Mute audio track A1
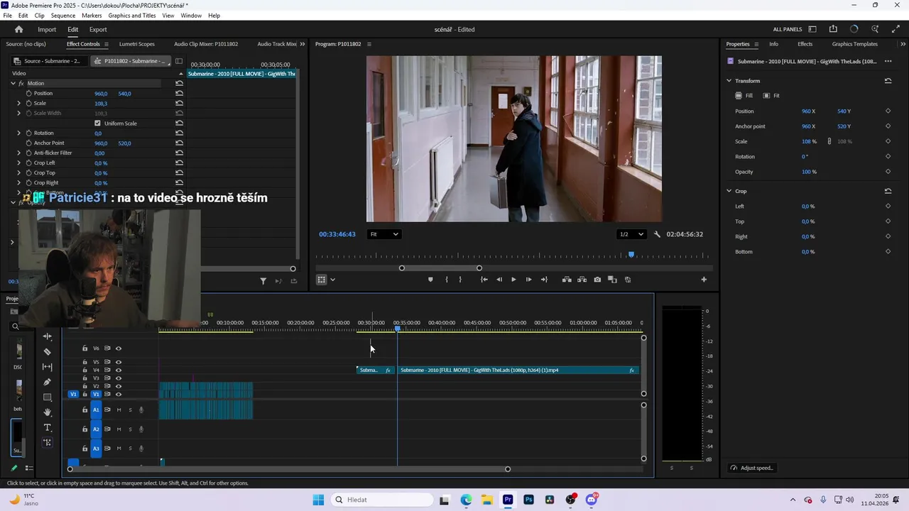The image size is (909, 511). point(119,410)
